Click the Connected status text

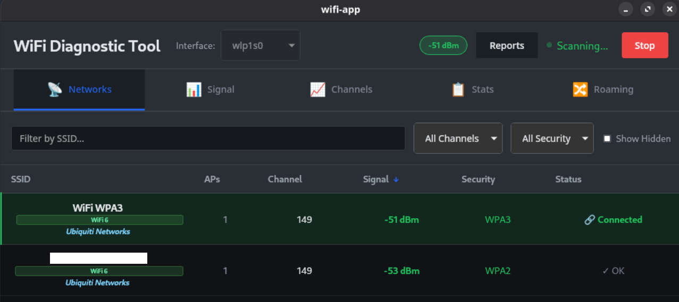point(620,220)
